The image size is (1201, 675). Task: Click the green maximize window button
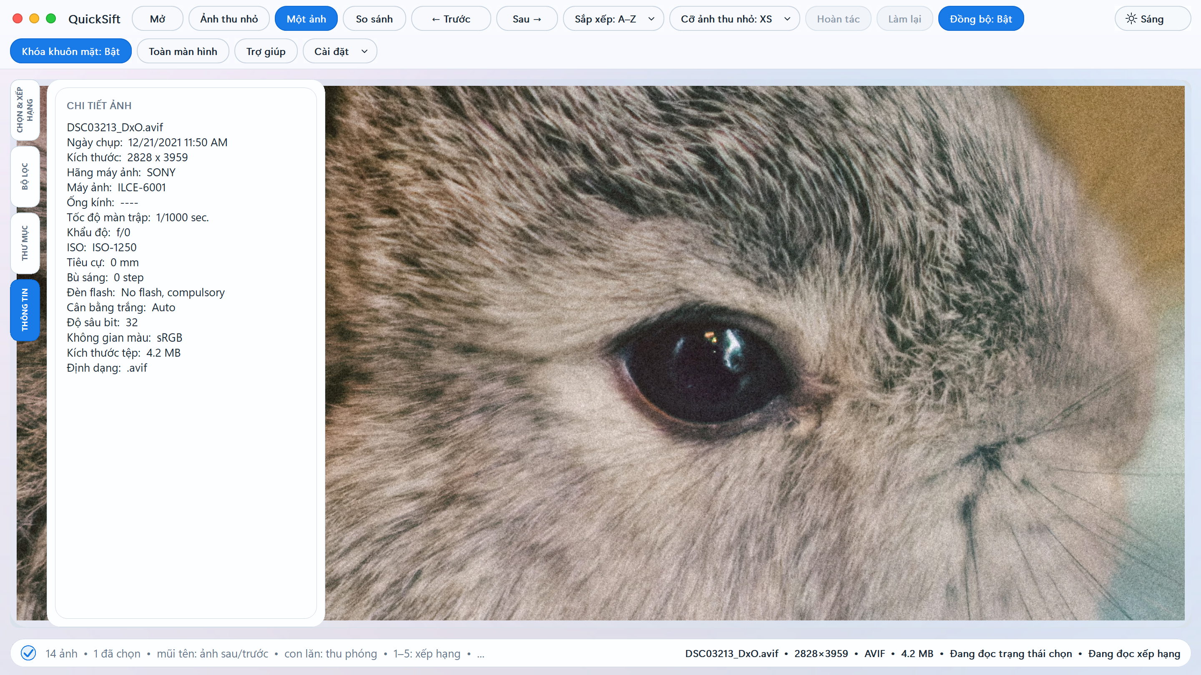click(51, 19)
